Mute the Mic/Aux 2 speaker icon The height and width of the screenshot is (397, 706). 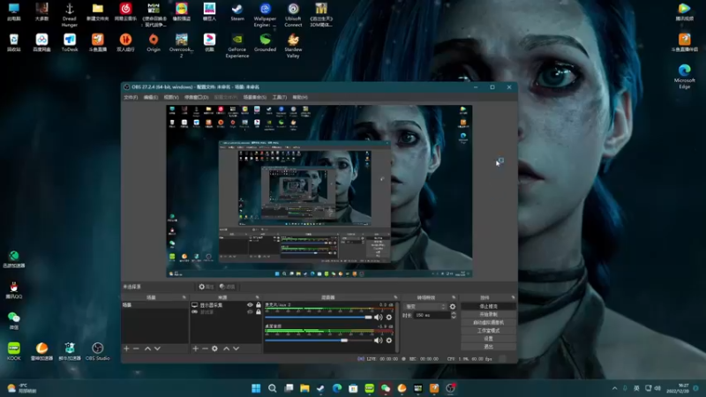click(x=379, y=318)
